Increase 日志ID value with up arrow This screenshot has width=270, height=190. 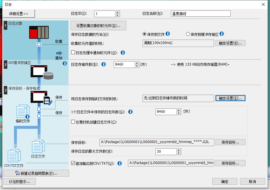[x=118, y=12]
